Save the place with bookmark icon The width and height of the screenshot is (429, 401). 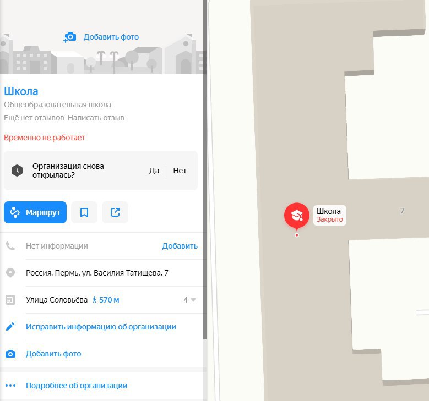click(84, 212)
